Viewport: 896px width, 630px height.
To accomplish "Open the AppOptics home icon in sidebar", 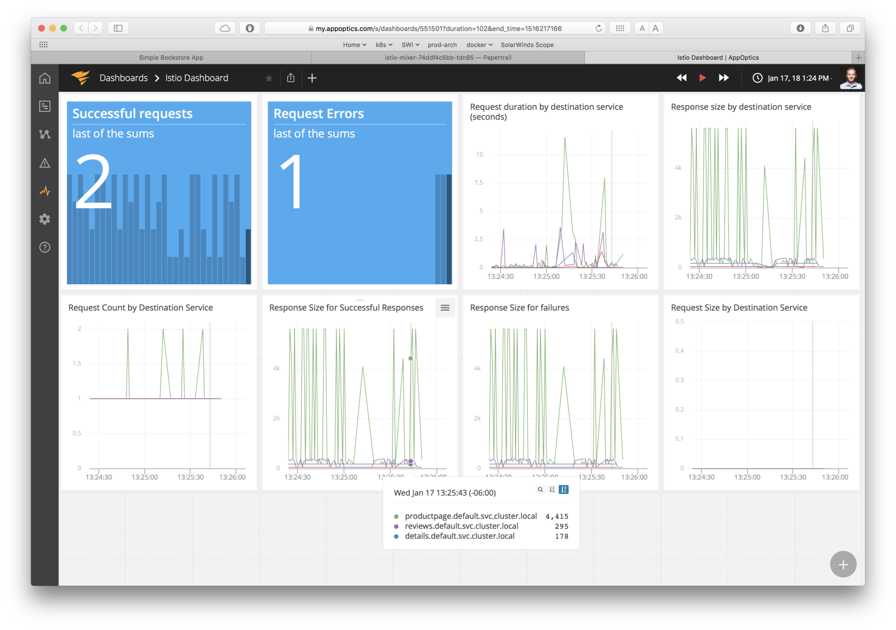I will point(45,78).
